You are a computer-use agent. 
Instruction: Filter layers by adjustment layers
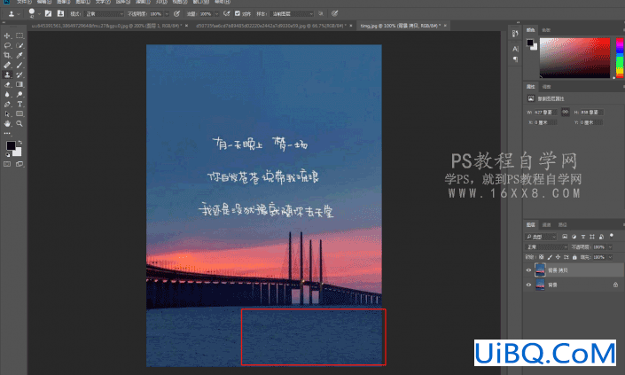574,237
